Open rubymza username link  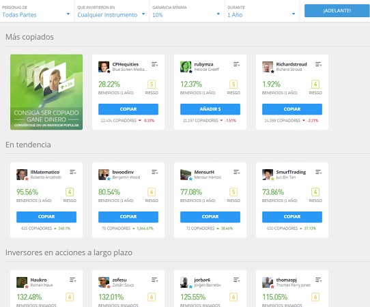[203, 64]
